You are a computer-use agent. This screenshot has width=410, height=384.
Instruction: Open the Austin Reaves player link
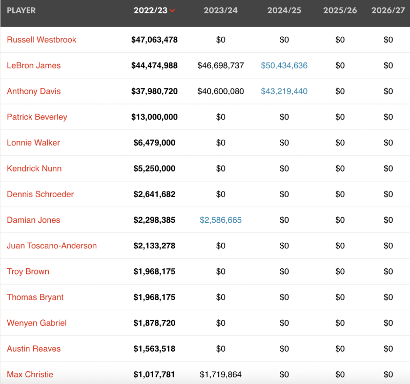34,349
